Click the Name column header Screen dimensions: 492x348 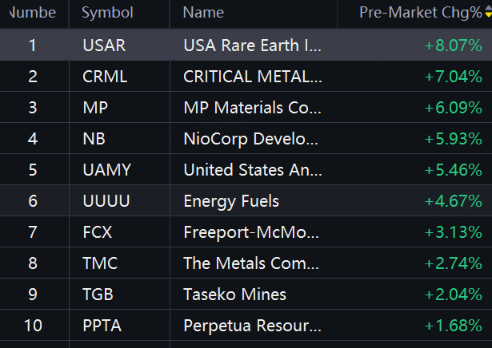tap(203, 13)
